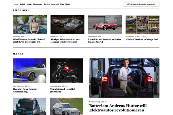The height and width of the screenshot is (115, 173).
Task: Select the next-mobility.de source label
Action: (55, 86)
